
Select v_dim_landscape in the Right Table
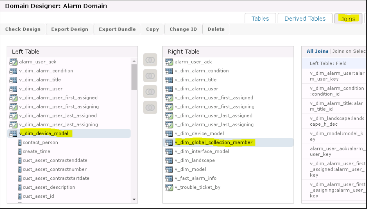pos(194,160)
